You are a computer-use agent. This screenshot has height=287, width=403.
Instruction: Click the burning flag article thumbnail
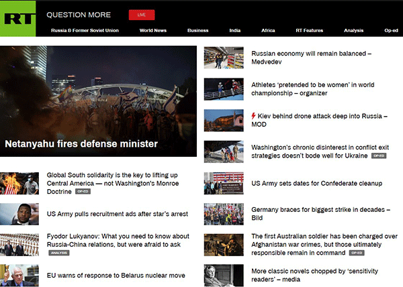click(x=19, y=183)
